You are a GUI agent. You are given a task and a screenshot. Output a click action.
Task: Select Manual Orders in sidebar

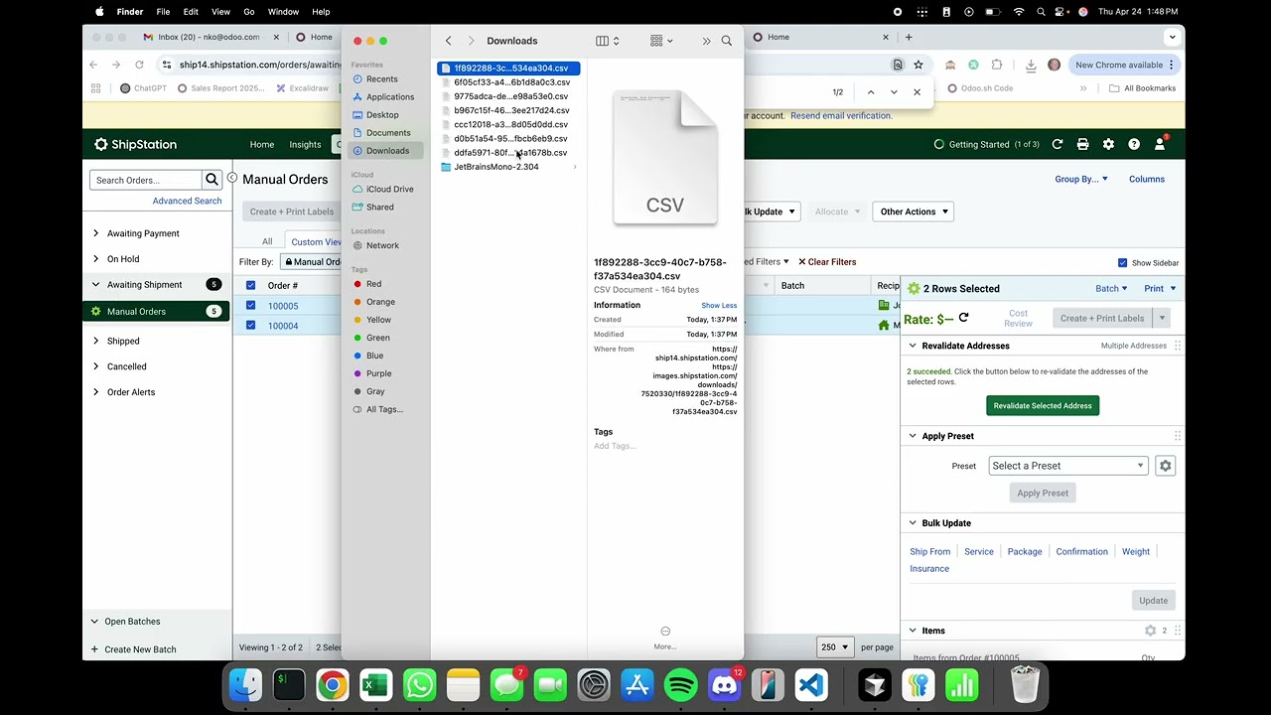click(156, 312)
